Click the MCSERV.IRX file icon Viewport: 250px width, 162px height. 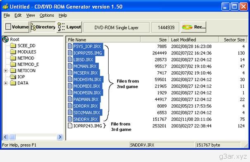click(70, 73)
